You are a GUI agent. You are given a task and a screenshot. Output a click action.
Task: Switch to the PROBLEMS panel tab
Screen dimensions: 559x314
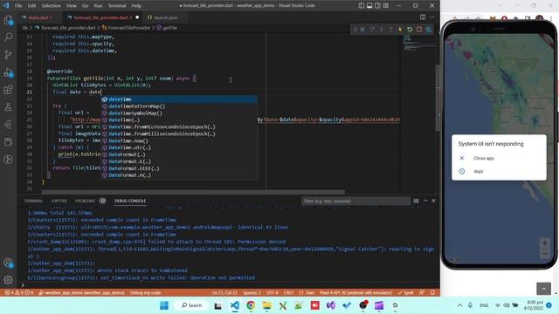(x=85, y=201)
